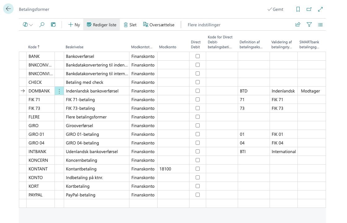Click the share icon
Image resolution: width=347 pixels, height=223 pixels.
298,25
